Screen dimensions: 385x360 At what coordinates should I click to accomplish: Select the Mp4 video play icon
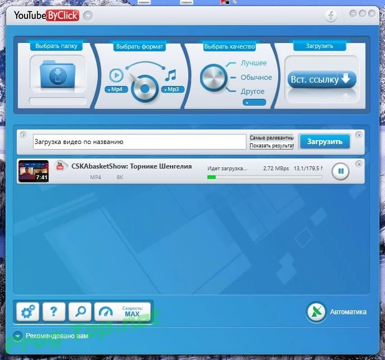(116, 75)
